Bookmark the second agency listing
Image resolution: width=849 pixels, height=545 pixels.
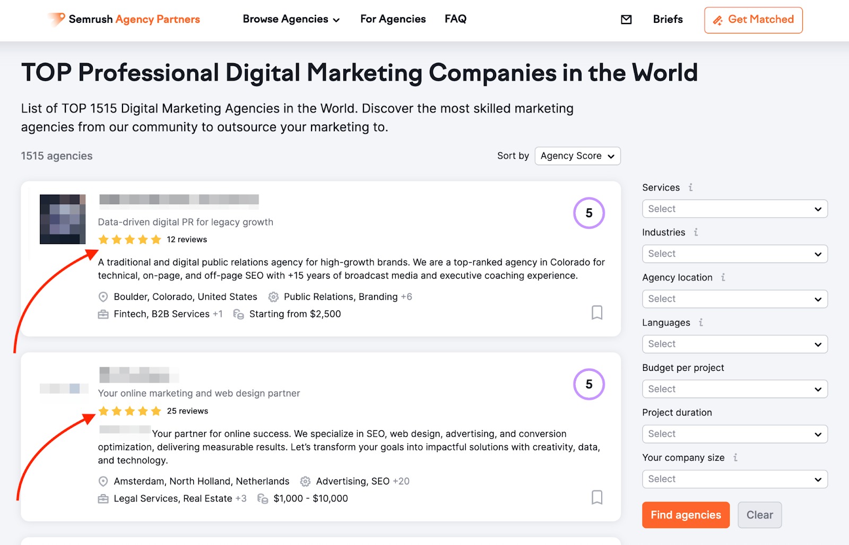click(x=596, y=498)
